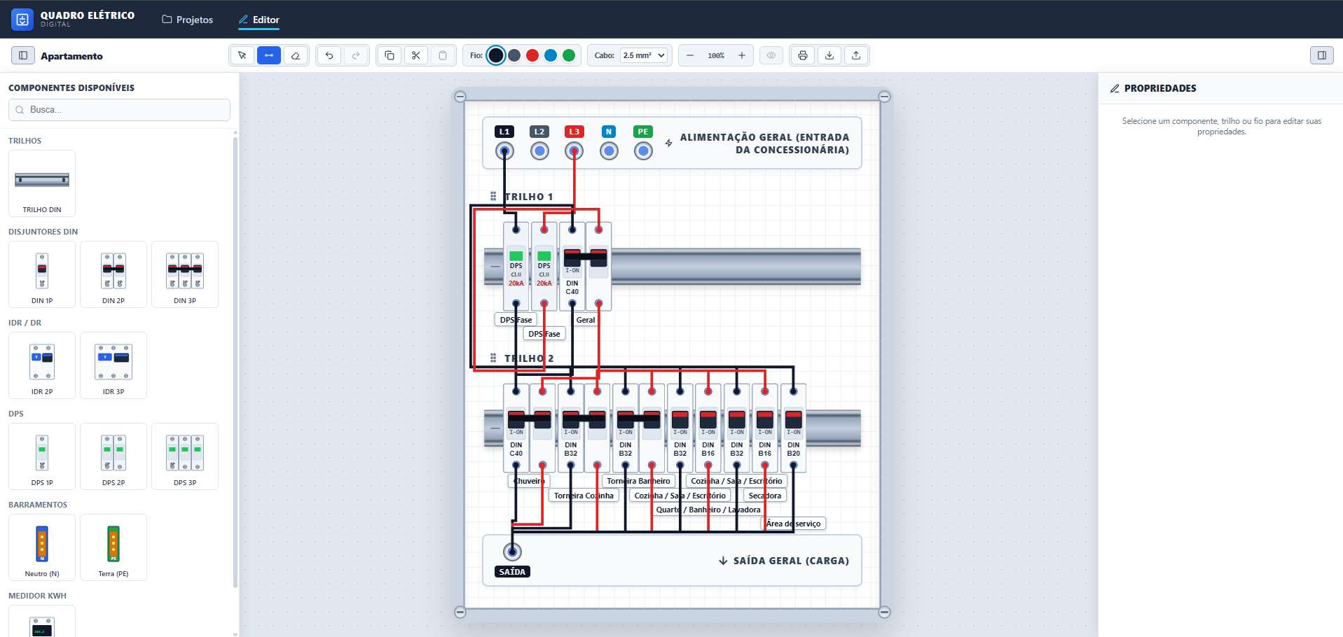Viewport: 1343px width, 637px height.
Task: Select the black wire color
Action: (496, 55)
